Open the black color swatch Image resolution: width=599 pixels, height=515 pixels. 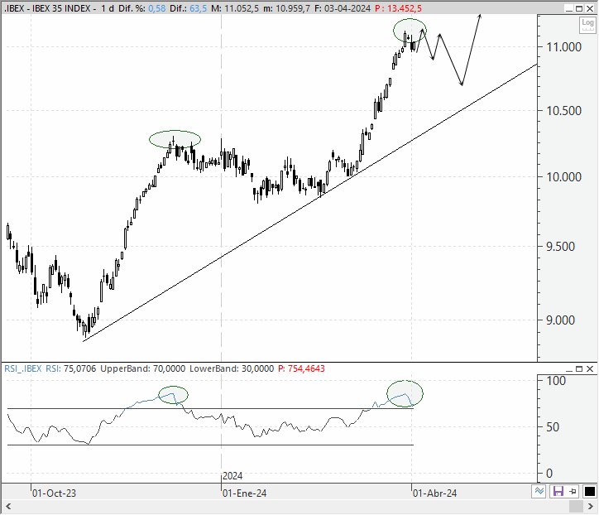point(589,491)
